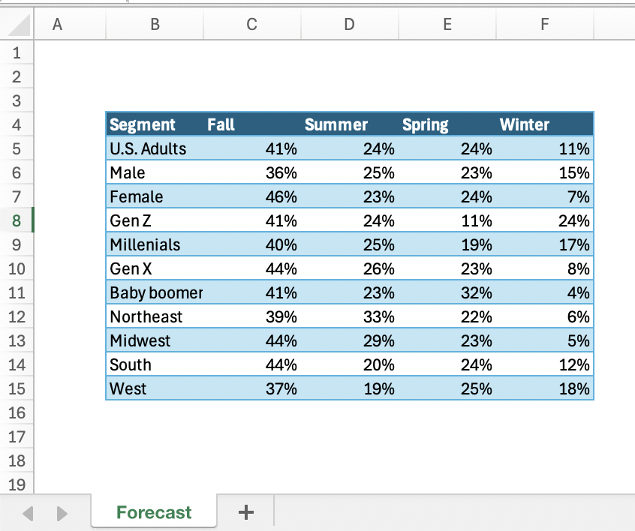Select column D header
This screenshot has width=635, height=531.
(x=349, y=24)
